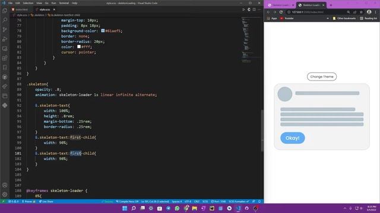This screenshot has height=213, width=380.
Task: Open taskbar Search
Action: tap(133, 208)
